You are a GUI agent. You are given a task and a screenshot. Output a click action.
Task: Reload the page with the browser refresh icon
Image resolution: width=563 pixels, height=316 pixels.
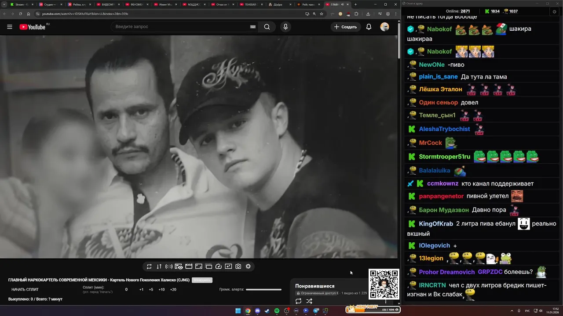(21, 14)
